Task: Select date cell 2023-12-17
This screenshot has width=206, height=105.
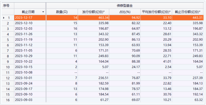Action: 30,18
